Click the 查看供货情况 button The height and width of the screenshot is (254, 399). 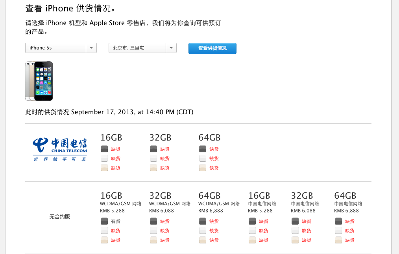212,48
